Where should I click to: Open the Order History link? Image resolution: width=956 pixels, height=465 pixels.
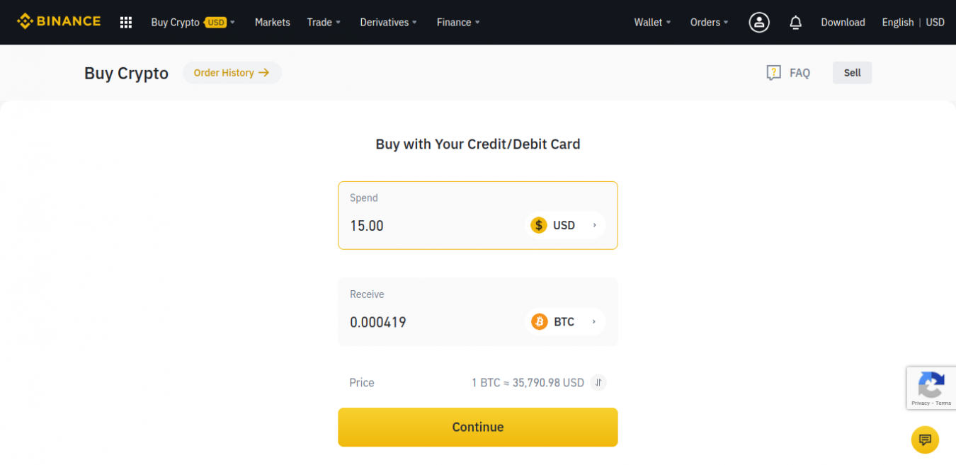click(232, 73)
